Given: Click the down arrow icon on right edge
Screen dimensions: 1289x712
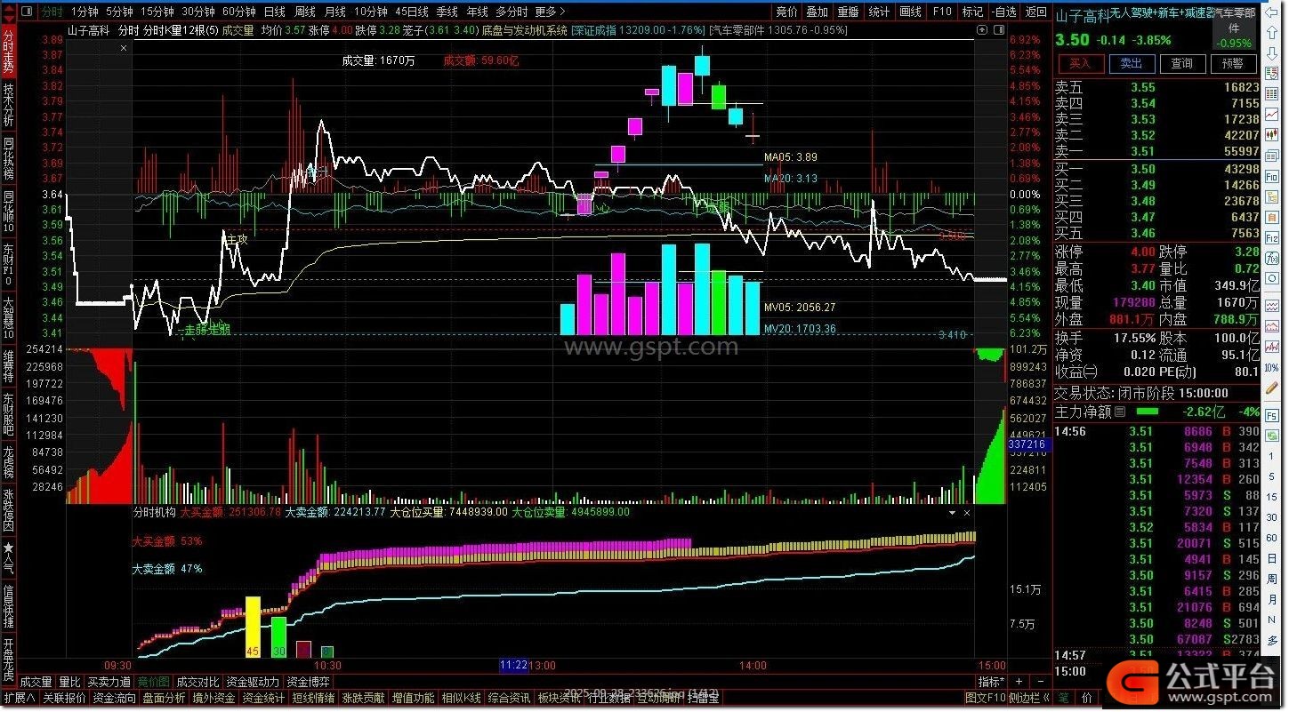Looking at the screenshot, I should [x=1272, y=53].
